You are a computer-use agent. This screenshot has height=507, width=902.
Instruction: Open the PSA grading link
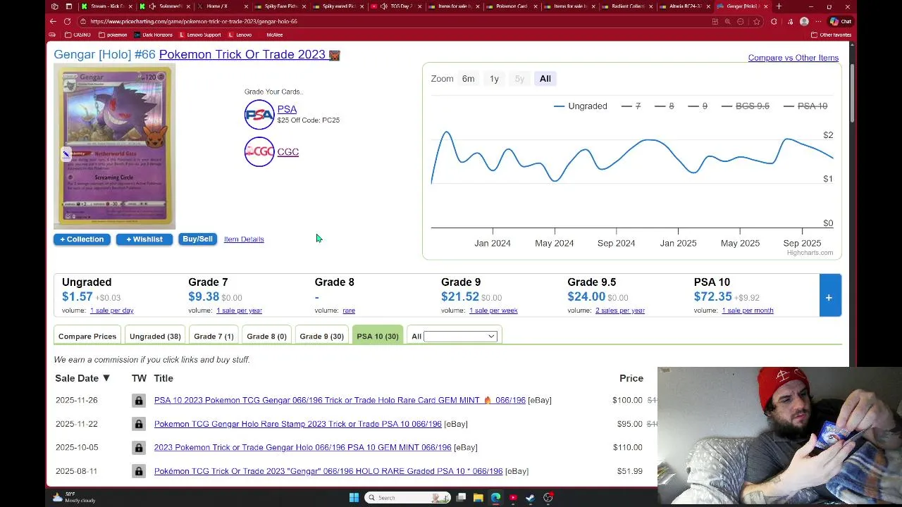tap(287, 109)
